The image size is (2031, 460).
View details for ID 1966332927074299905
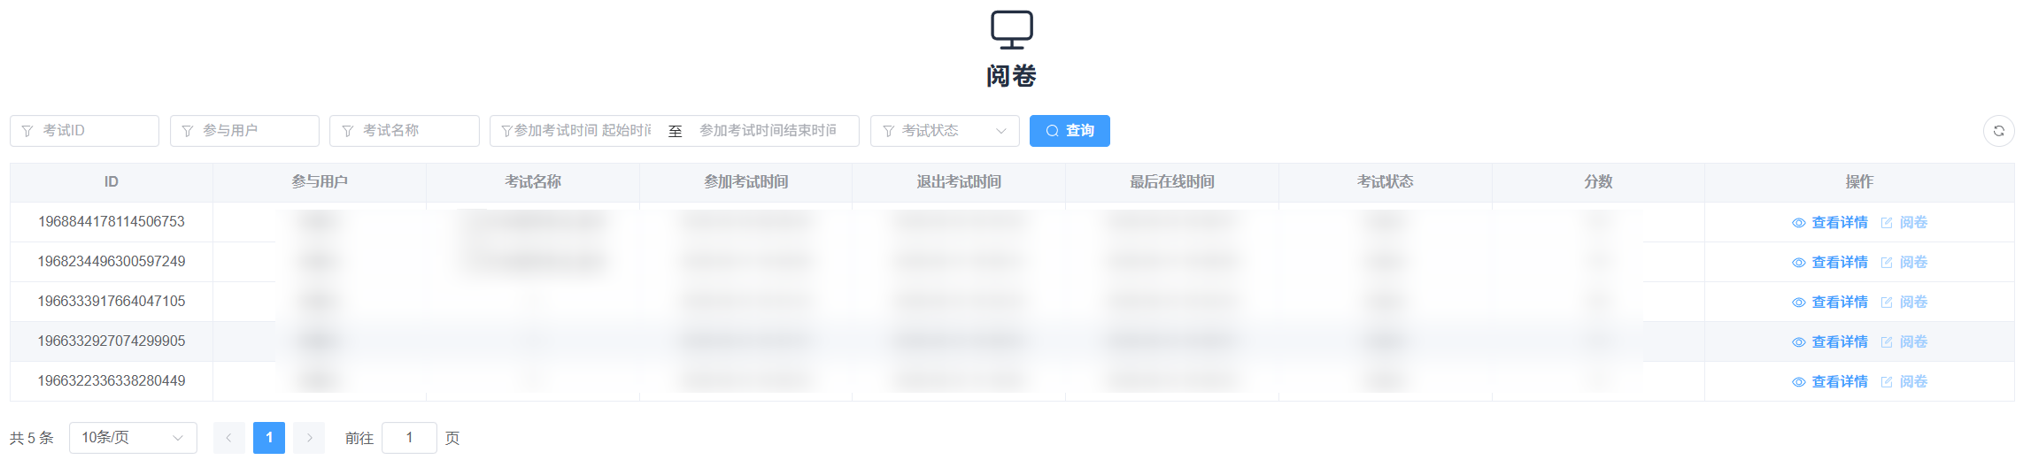tap(1829, 342)
